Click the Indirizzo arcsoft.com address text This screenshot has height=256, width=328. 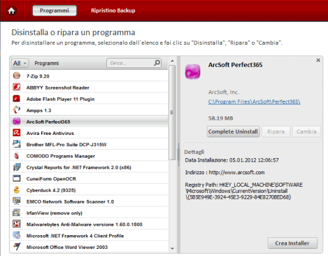click(225, 172)
